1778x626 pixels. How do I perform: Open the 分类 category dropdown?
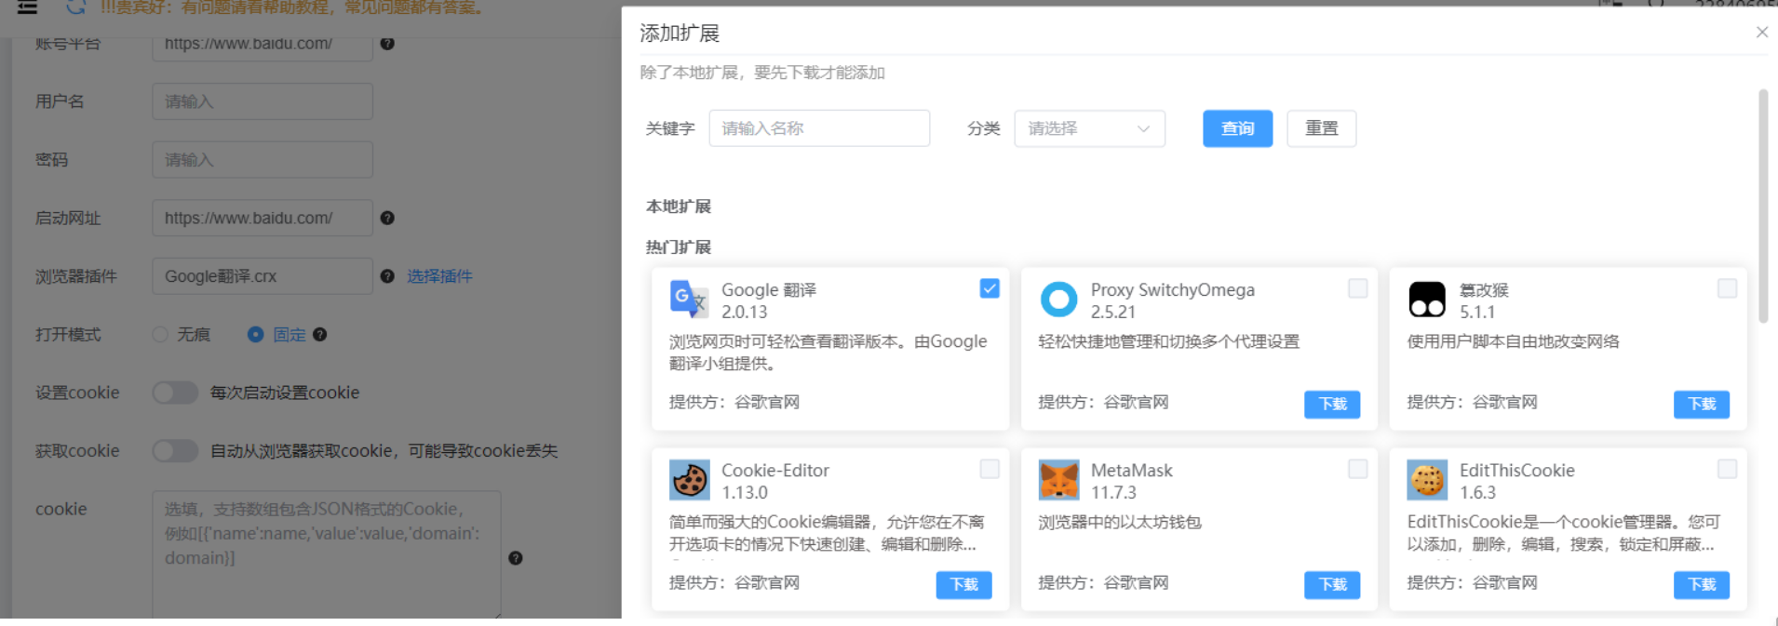(x=1089, y=128)
